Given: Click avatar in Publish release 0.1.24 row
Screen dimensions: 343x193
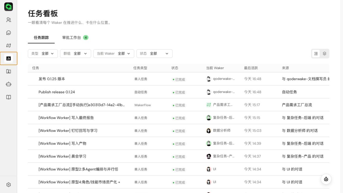Looking at the screenshot, I should point(209,92).
